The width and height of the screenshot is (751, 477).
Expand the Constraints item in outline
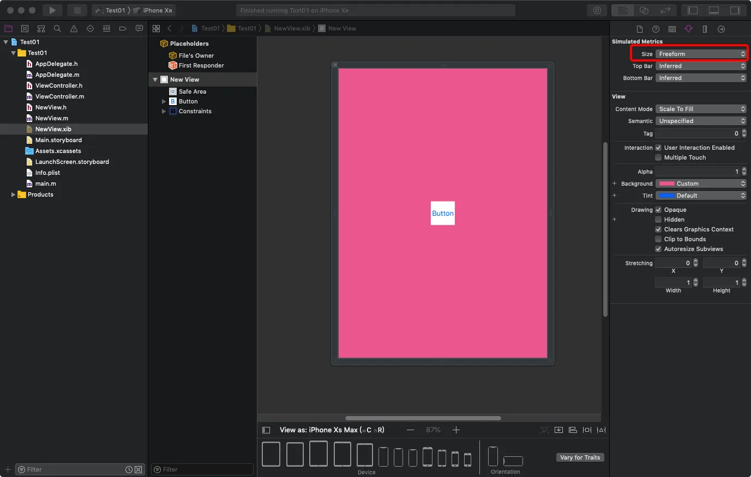pos(164,111)
